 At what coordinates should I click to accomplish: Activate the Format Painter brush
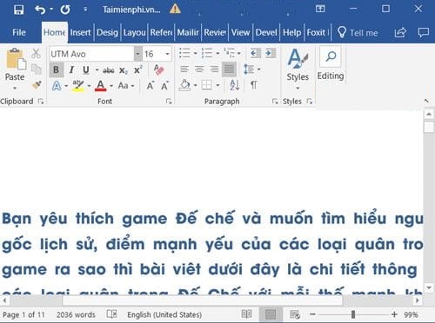(37, 85)
